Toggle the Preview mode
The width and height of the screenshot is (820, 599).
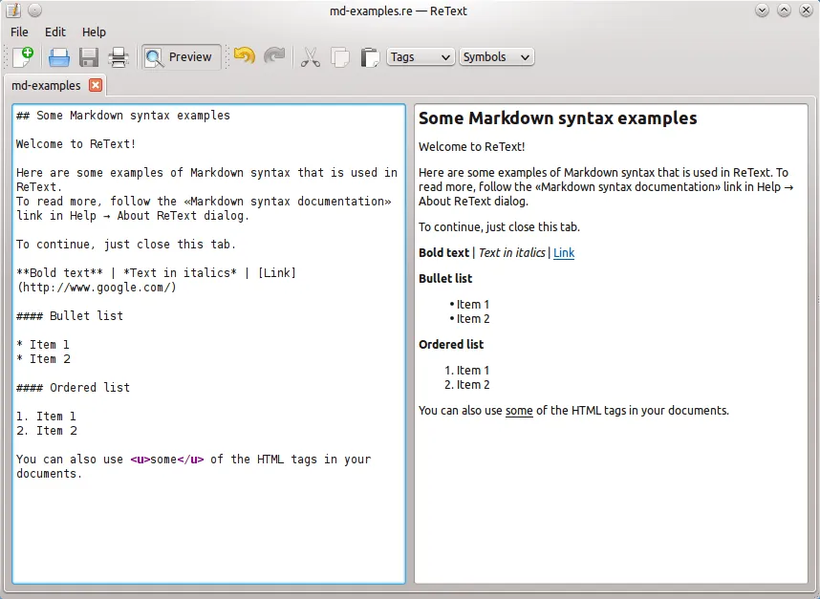tap(181, 56)
